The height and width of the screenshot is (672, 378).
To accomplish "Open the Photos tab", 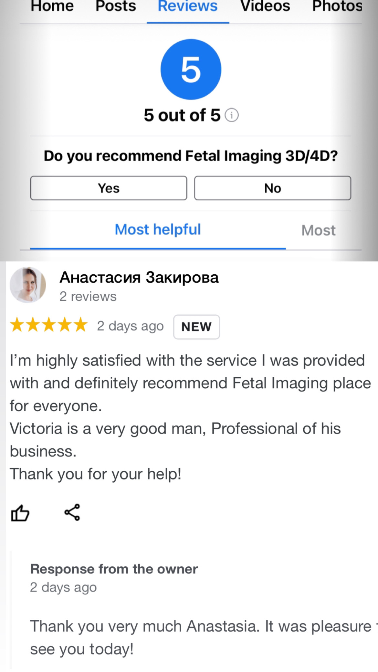I will (337, 6).
